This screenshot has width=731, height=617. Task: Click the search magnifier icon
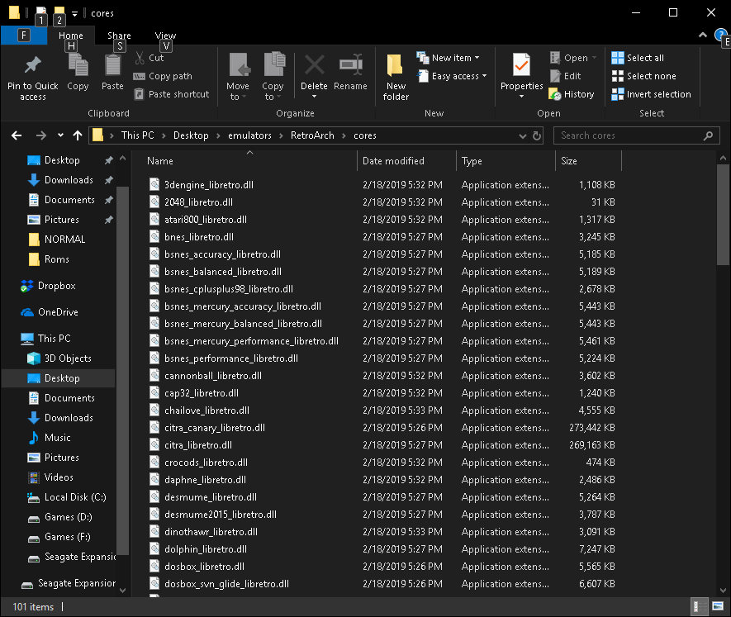coord(708,135)
